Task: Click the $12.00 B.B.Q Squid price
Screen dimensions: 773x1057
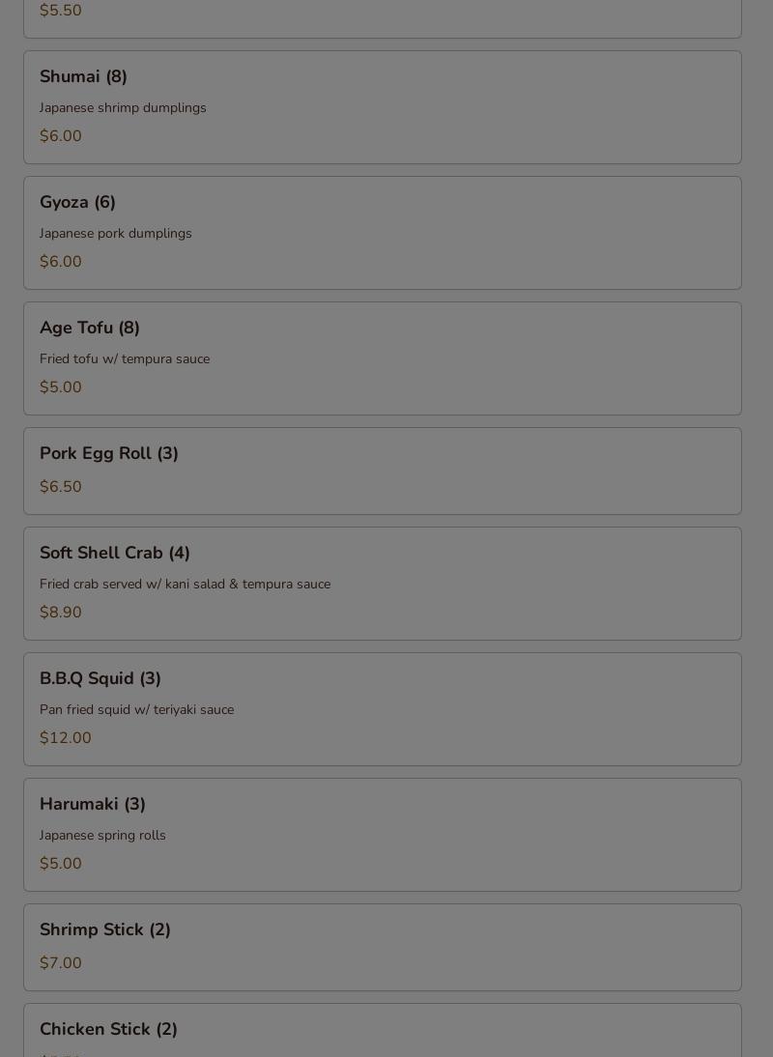Action: [66, 737]
